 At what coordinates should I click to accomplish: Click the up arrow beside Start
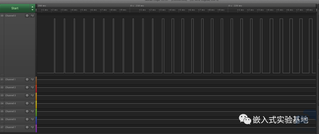pyautogui.click(x=32, y=7)
